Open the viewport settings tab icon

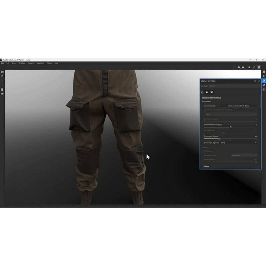click(211, 92)
